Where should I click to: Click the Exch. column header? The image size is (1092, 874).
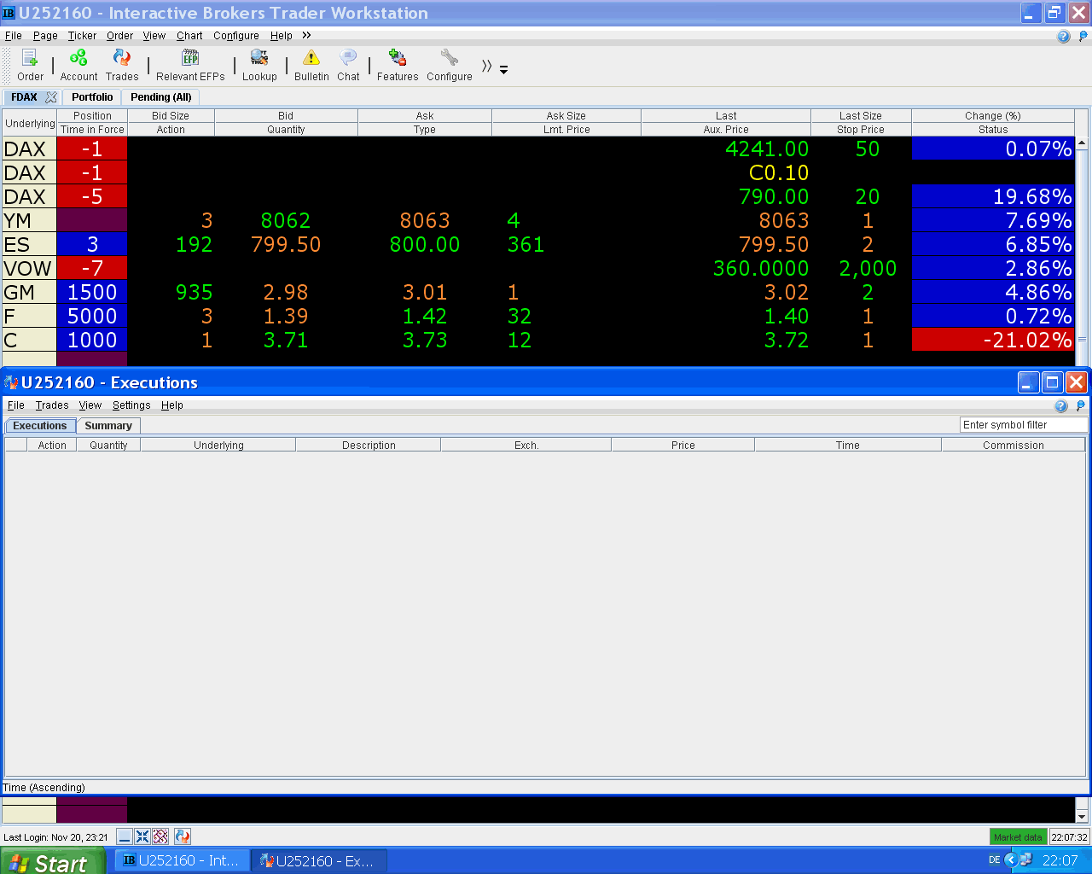526,445
